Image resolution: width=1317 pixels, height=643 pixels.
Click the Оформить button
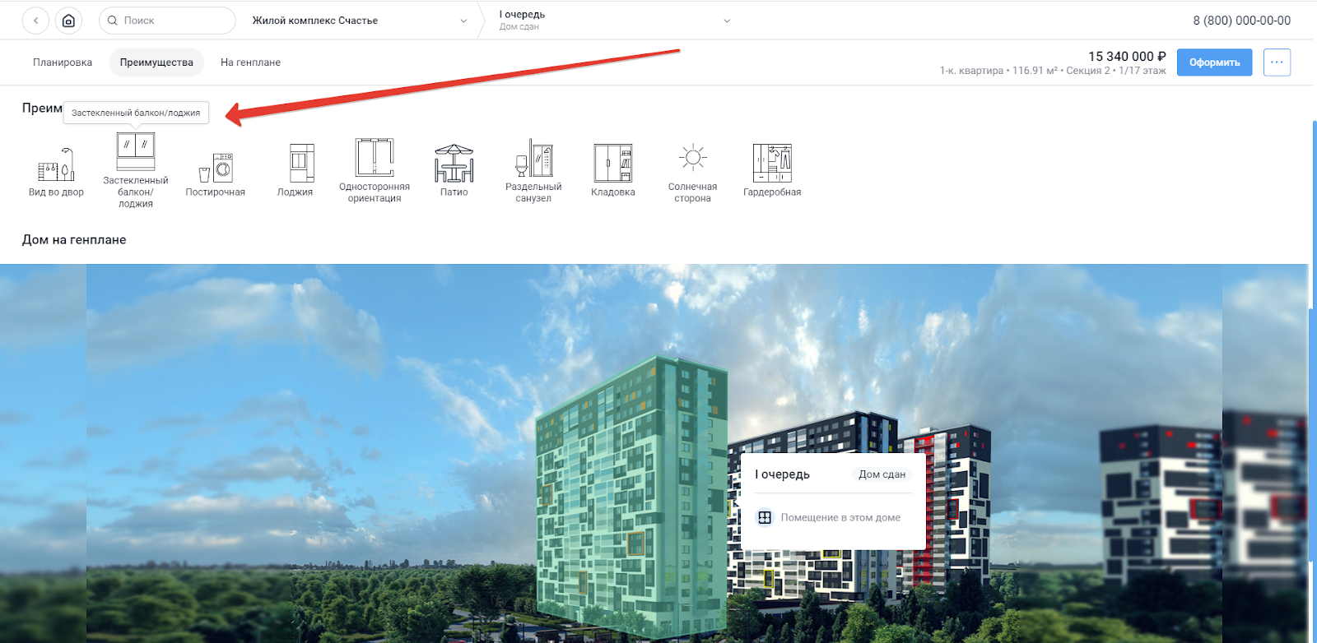point(1214,62)
